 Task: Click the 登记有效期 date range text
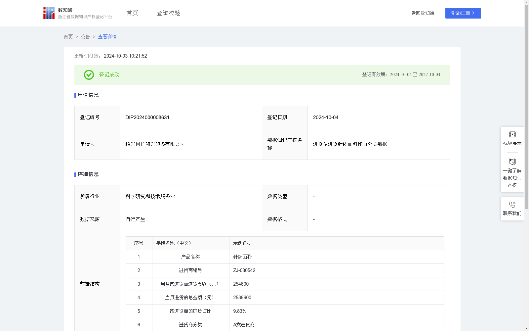coord(401,75)
